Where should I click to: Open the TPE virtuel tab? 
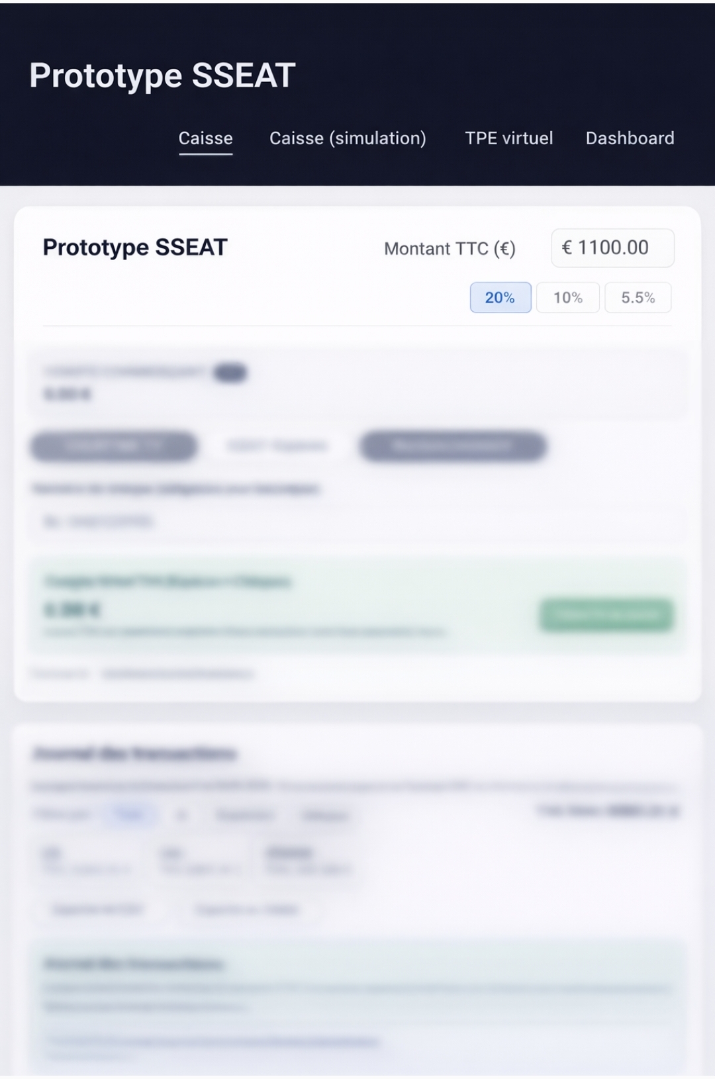click(510, 138)
